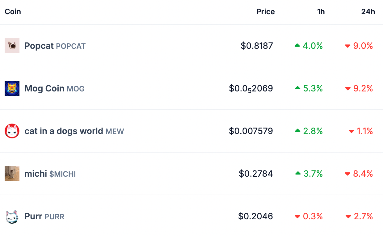The height and width of the screenshot is (236, 383).
Task: Click the Purr coin logo icon
Action: pos(12,216)
